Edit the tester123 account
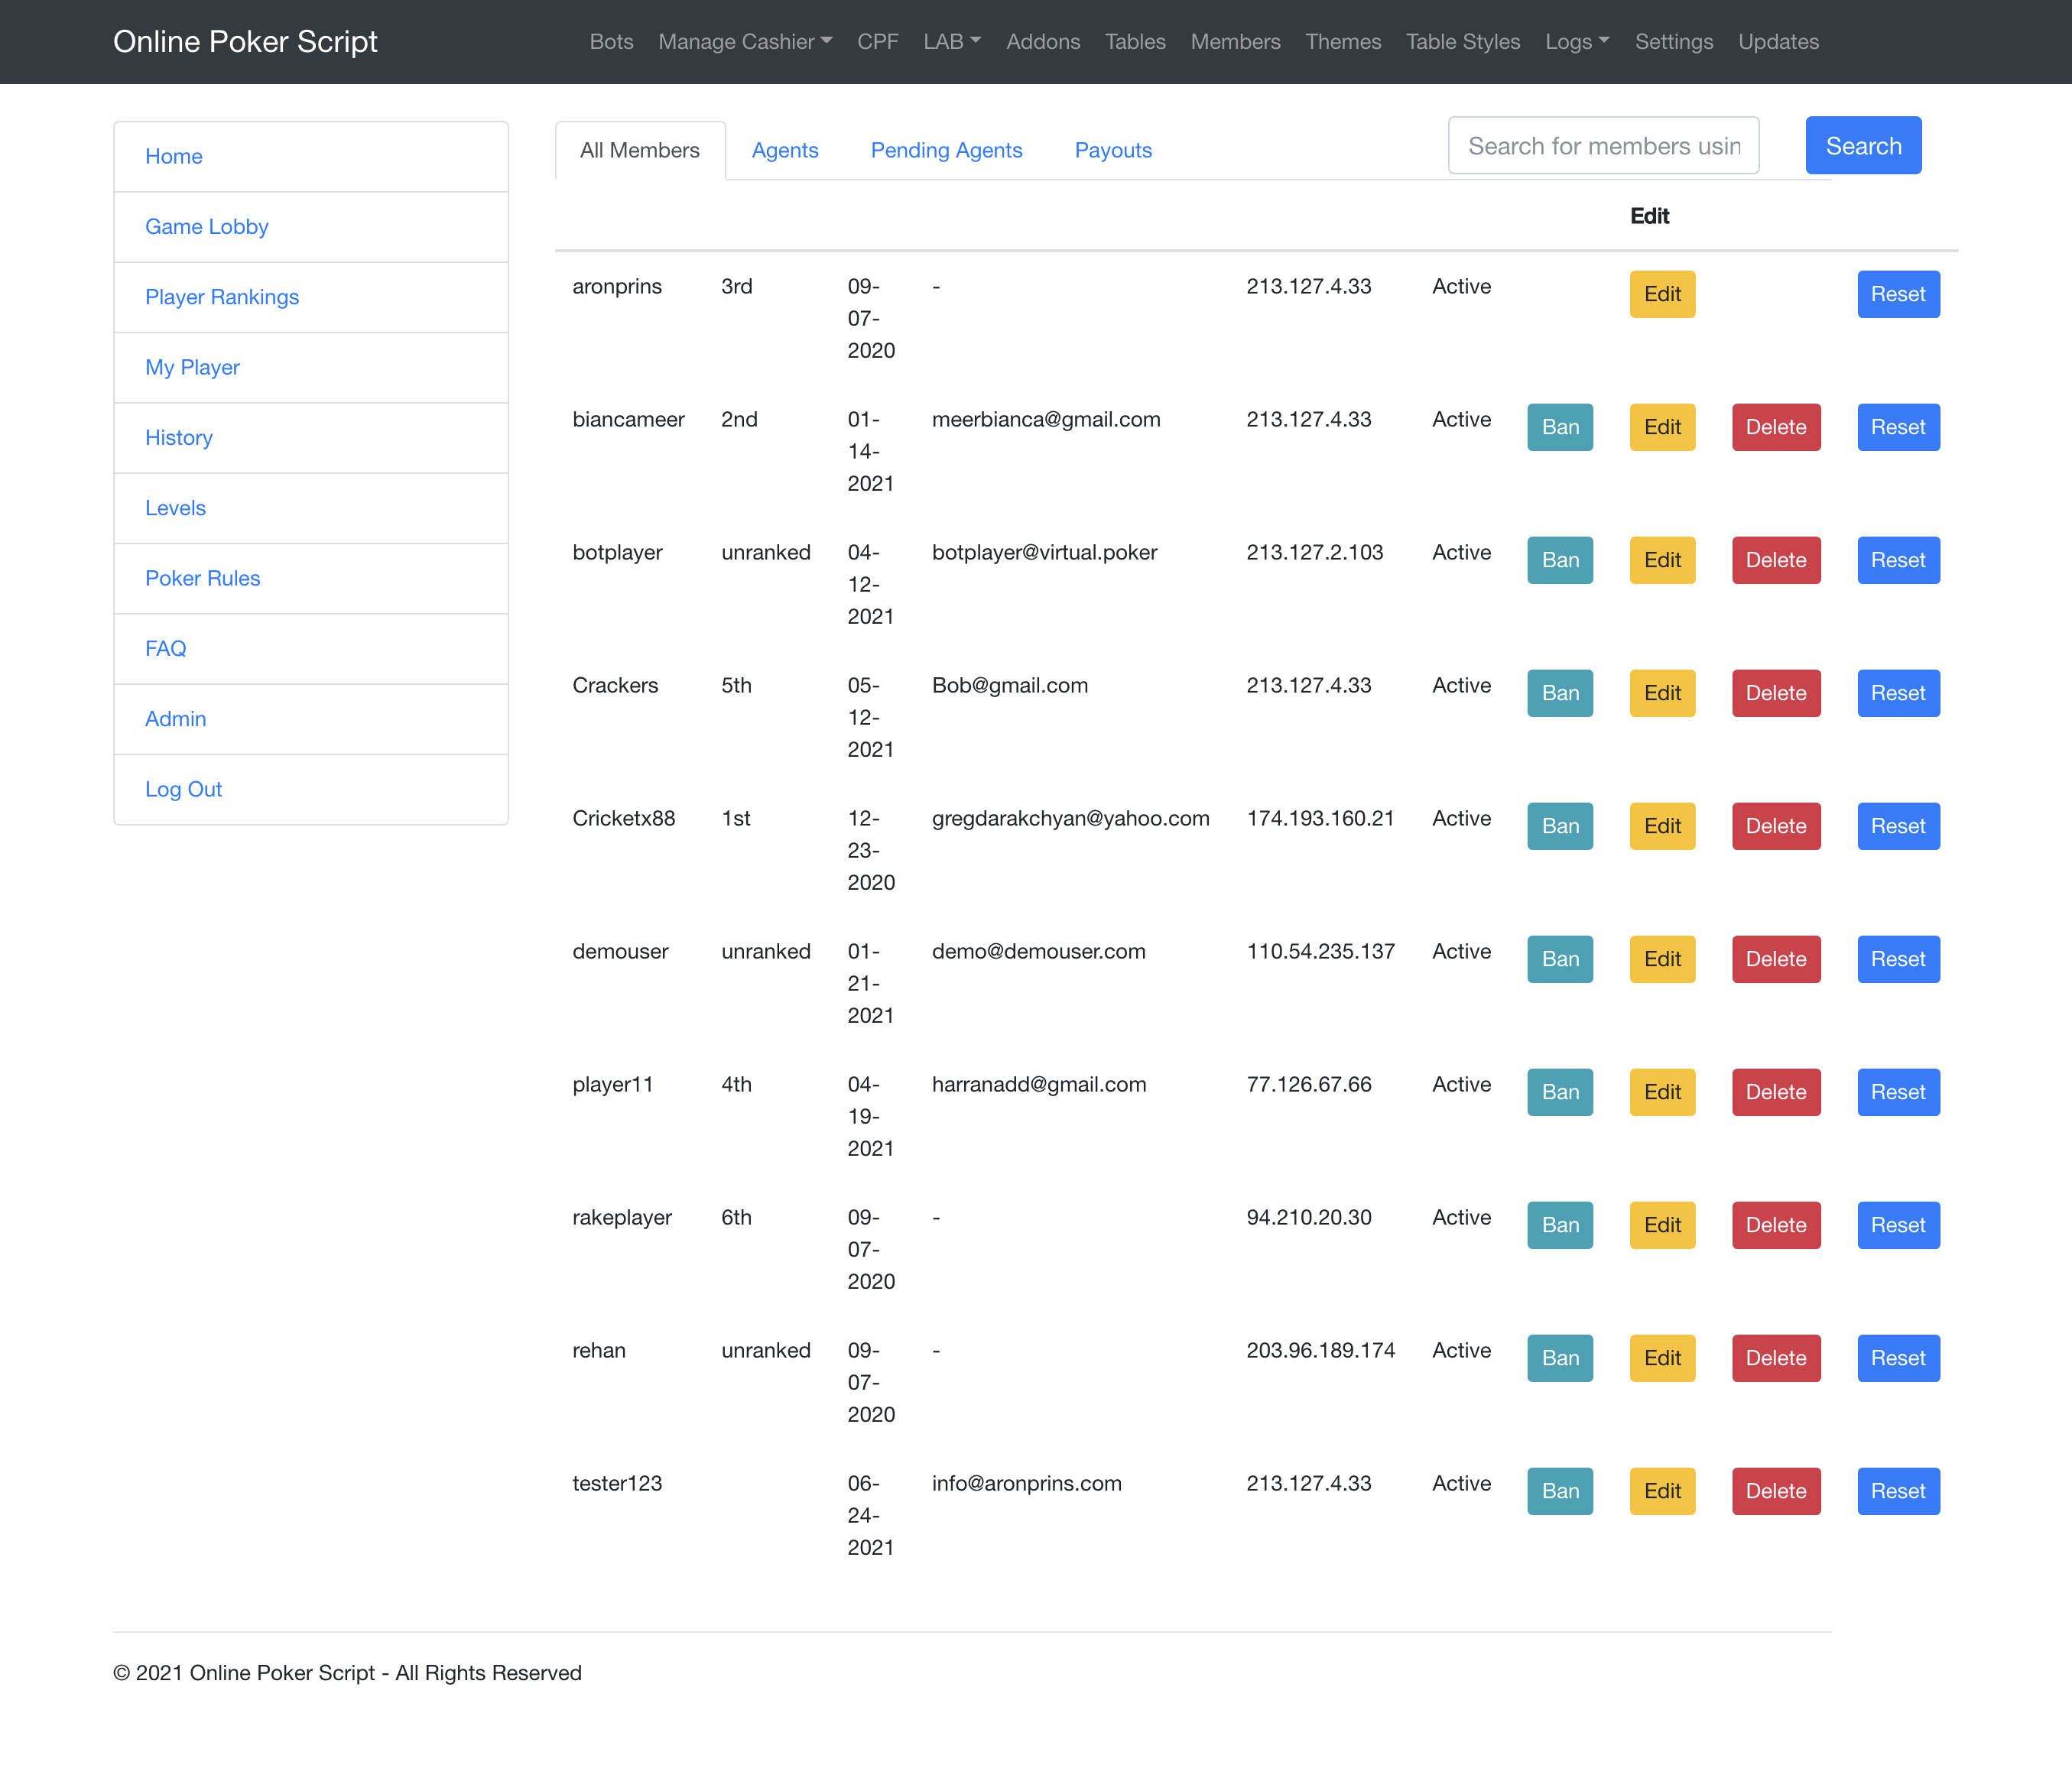Viewport: 2072px width, 1778px height. pyautogui.click(x=1662, y=1491)
